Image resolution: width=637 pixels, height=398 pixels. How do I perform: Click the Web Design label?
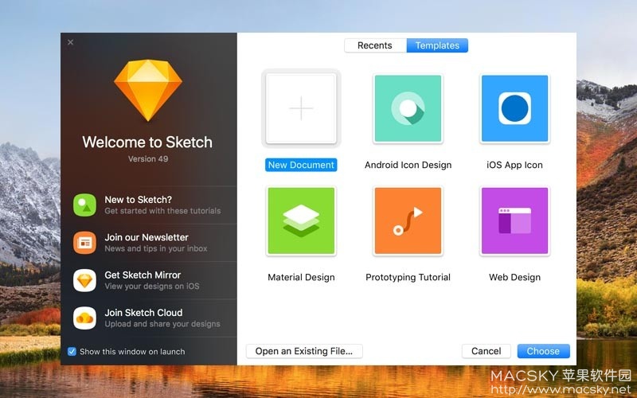click(514, 277)
